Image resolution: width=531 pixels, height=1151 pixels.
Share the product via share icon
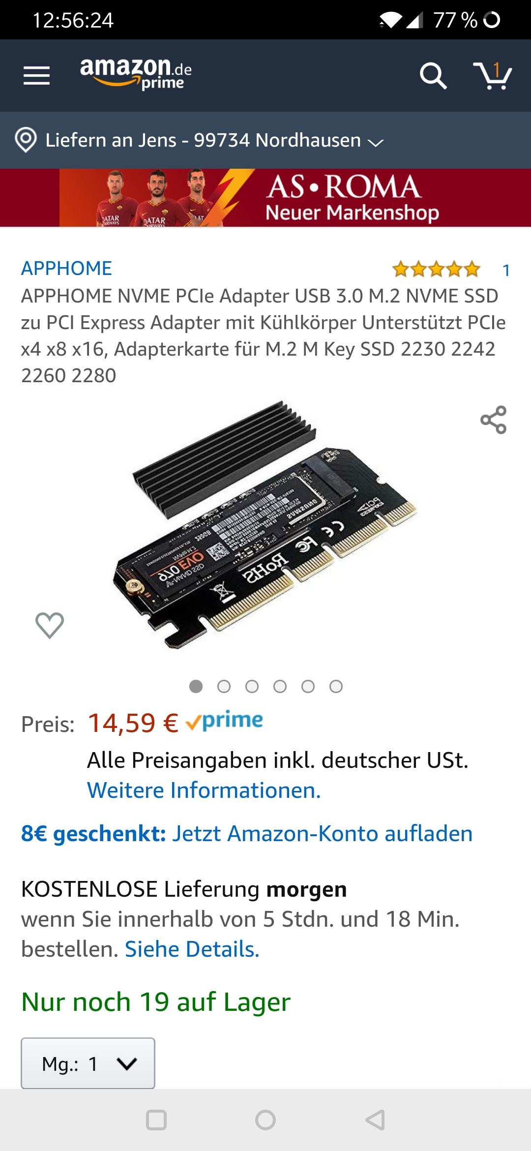[x=493, y=420]
